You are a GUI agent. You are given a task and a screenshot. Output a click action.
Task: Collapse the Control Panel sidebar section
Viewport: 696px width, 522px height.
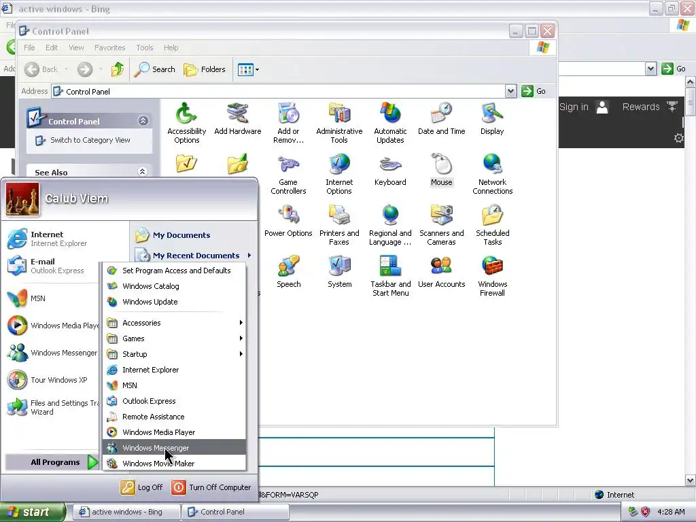point(143,121)
